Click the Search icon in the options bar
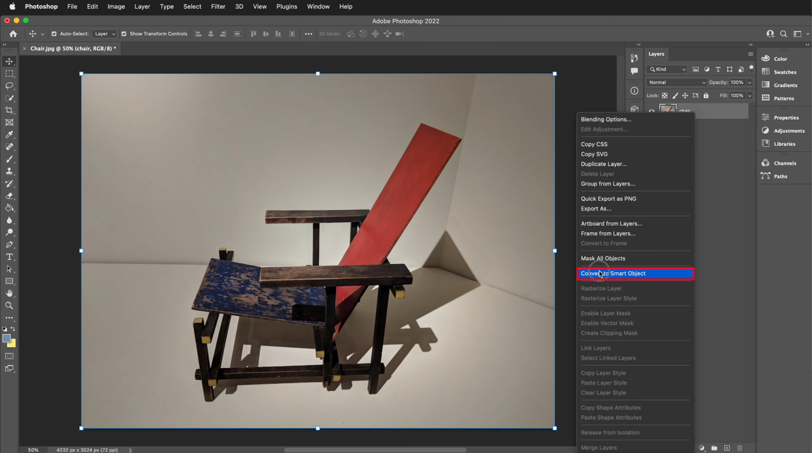The width and height of the screenshot is (812, 453). [783, 34]
